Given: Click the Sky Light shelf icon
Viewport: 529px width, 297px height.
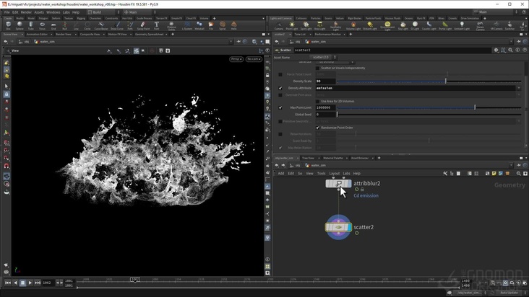Looking at the screenshot, I should tap(403, 26).
